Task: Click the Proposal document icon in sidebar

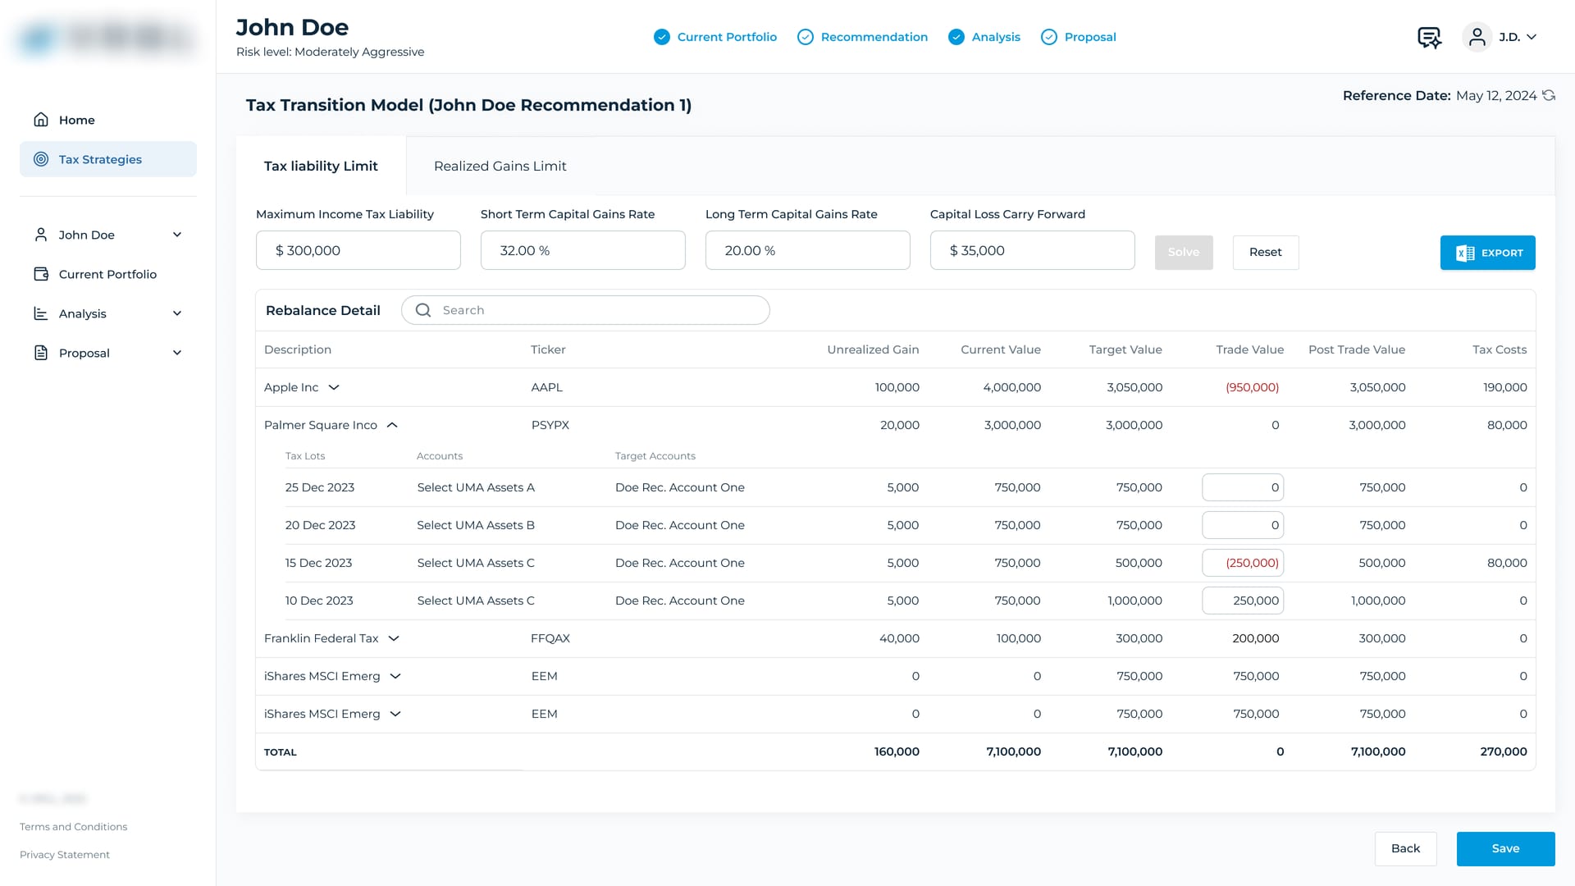Action: [41, 353]
